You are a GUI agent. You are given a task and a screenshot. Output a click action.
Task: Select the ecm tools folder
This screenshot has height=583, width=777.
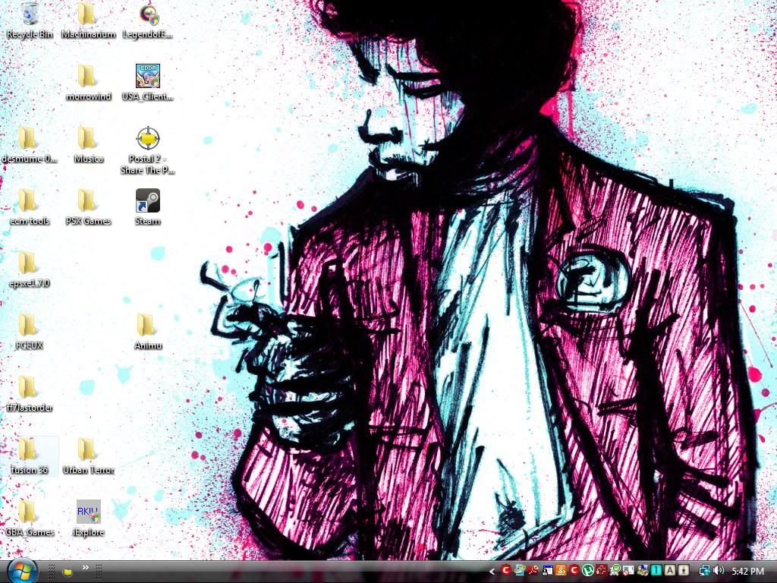click(30, 207)
